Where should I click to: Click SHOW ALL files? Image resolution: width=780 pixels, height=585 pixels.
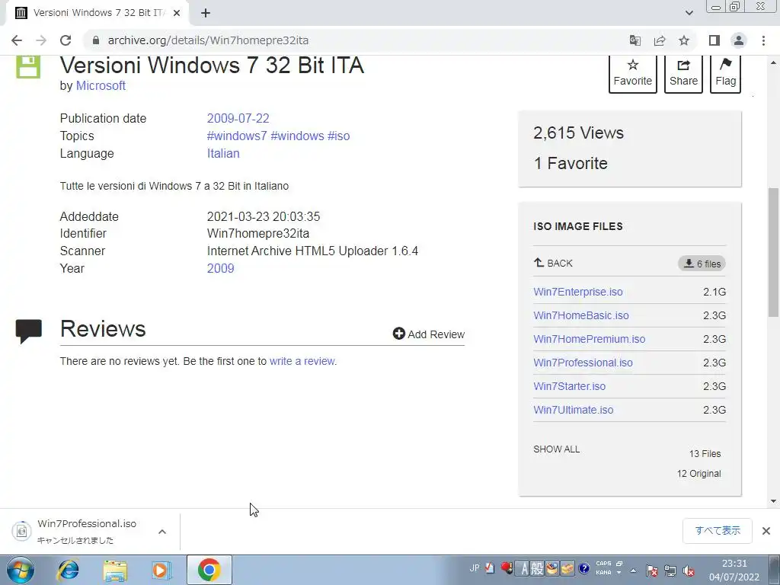[557, 449]
